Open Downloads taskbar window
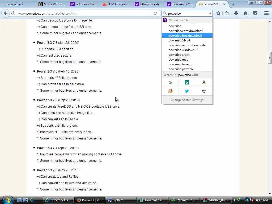Viewport: 272px width, 204px height. 152,200
